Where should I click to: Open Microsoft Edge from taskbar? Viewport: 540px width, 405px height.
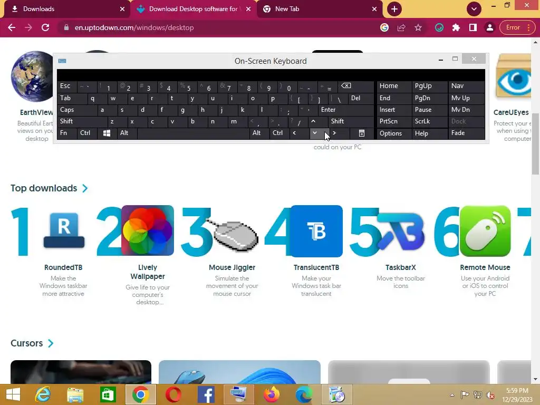click(x=304, y=394)
